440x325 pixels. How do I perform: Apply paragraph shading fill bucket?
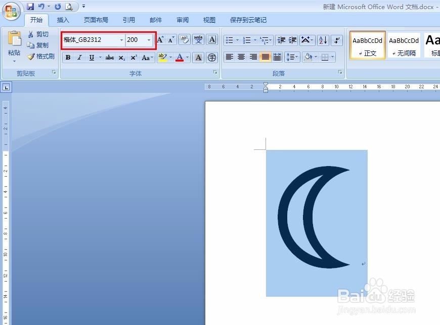coord(308,57)
